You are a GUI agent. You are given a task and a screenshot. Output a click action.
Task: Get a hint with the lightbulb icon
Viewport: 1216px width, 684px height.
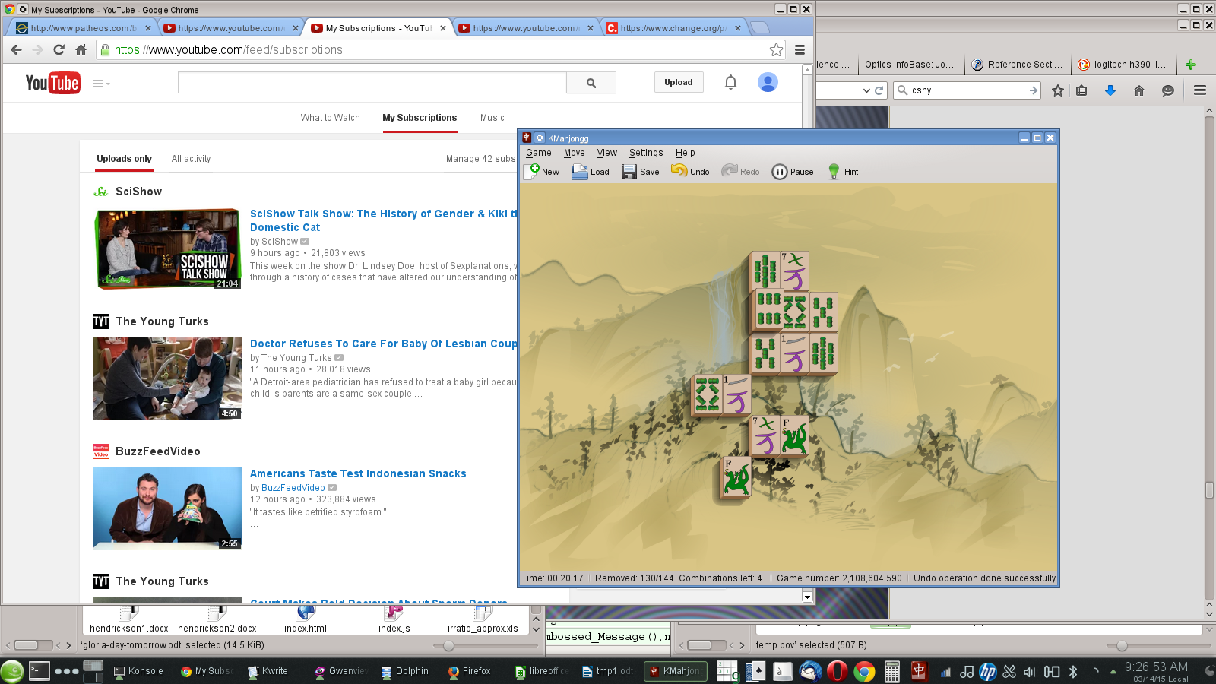pyautogui.click(x=842, y=172)
